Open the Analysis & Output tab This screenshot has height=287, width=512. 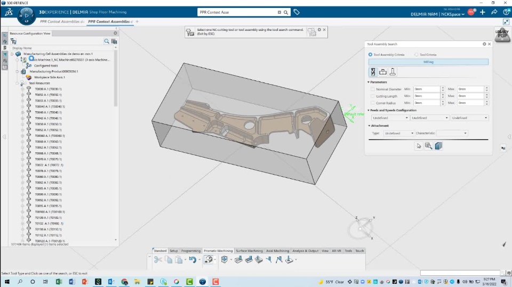point(305,251)
